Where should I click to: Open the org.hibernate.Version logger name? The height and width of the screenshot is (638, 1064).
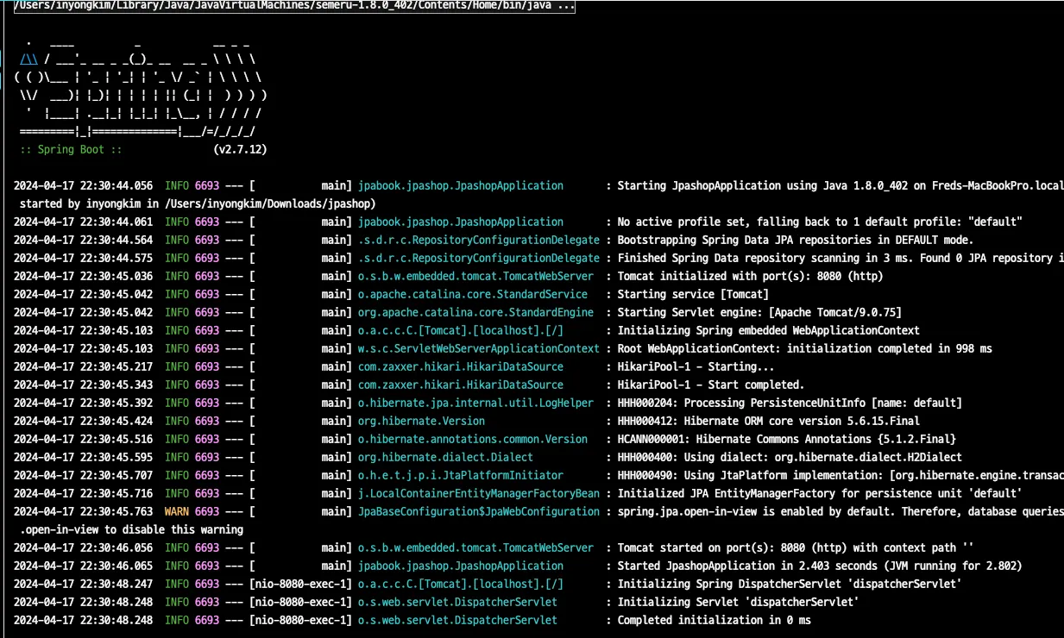tap(421, 421)
